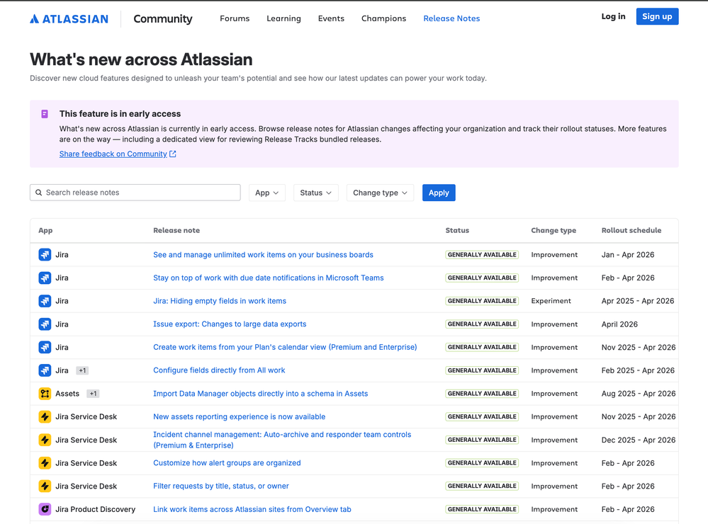Open Link work items across Atlassian sites note
The image size is (708, 524).
click(x=252, y=509)
